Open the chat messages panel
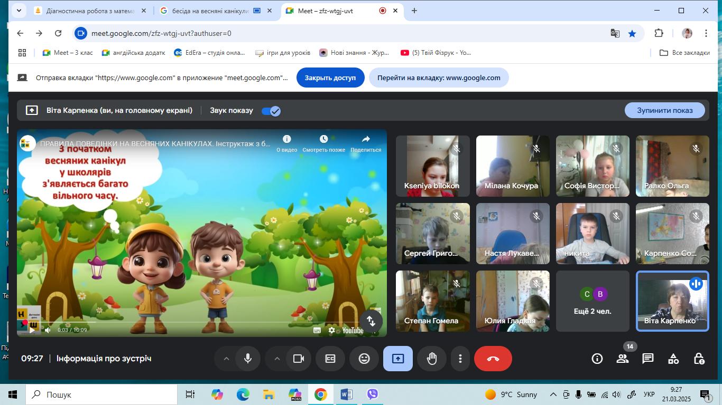This screenshot has width=722, height=405. coord(648,359)
